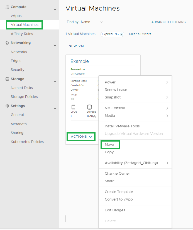Open Sharing in the sidebar
The height and width of the screenshot is (230, 193).
coord(17,133)
